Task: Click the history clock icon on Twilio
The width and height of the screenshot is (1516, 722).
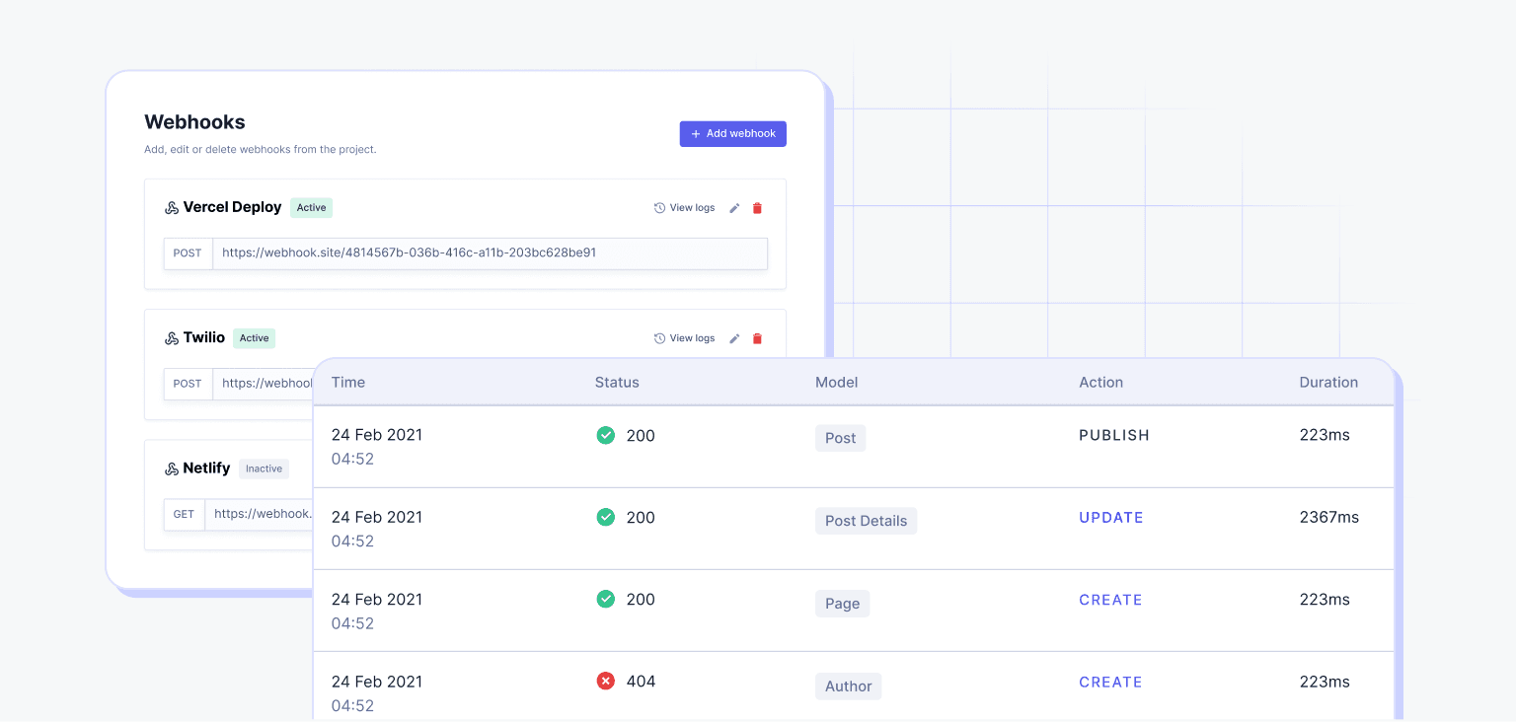Action: click(x=659, y=338)
